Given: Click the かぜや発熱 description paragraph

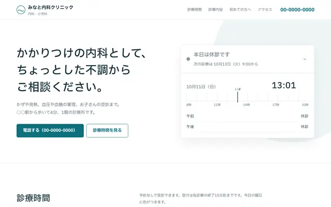Looking at the screenshot, I should click(68, 108).
